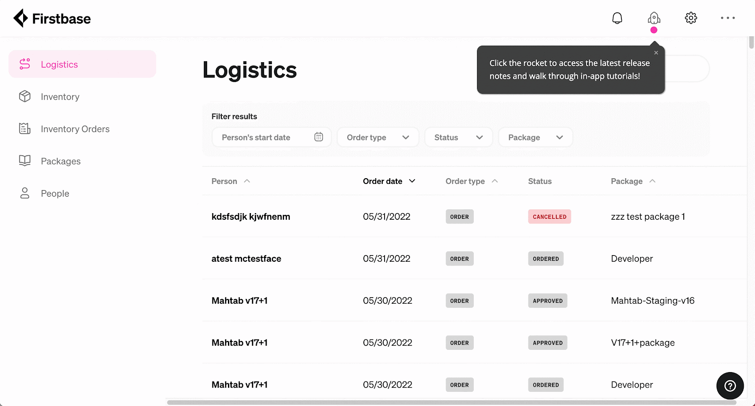Open kdsfsdjk kjwfnenm order row

pos(474,216)
